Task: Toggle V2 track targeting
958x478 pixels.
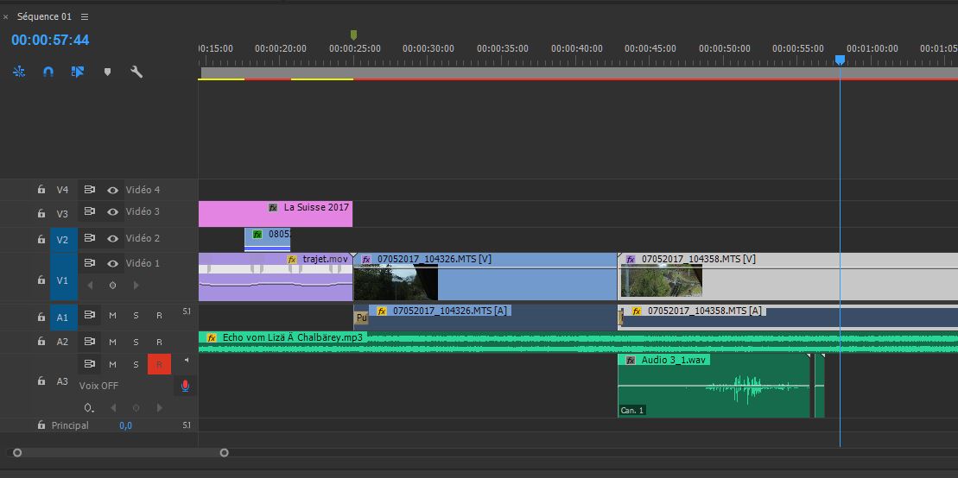Action: [62, 240]
